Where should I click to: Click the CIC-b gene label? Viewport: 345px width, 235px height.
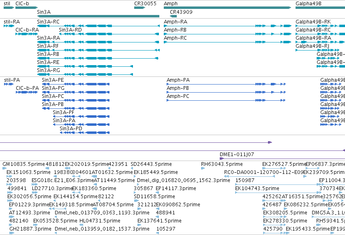pos(22,4)
